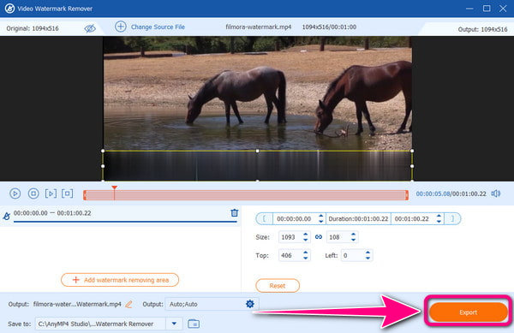Click the play segment bracket icon
Screen dimensions: 514x333
pyautogui.click(x=51, y=193)
